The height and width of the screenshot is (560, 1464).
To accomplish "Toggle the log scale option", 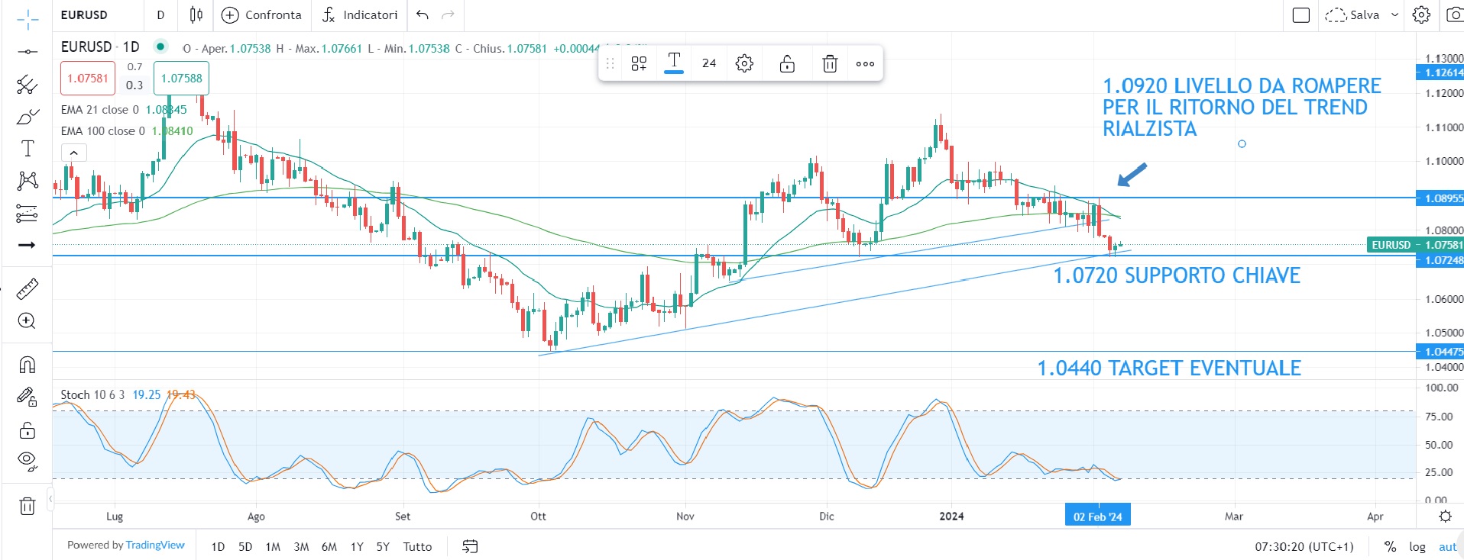I will [1417, 546].
